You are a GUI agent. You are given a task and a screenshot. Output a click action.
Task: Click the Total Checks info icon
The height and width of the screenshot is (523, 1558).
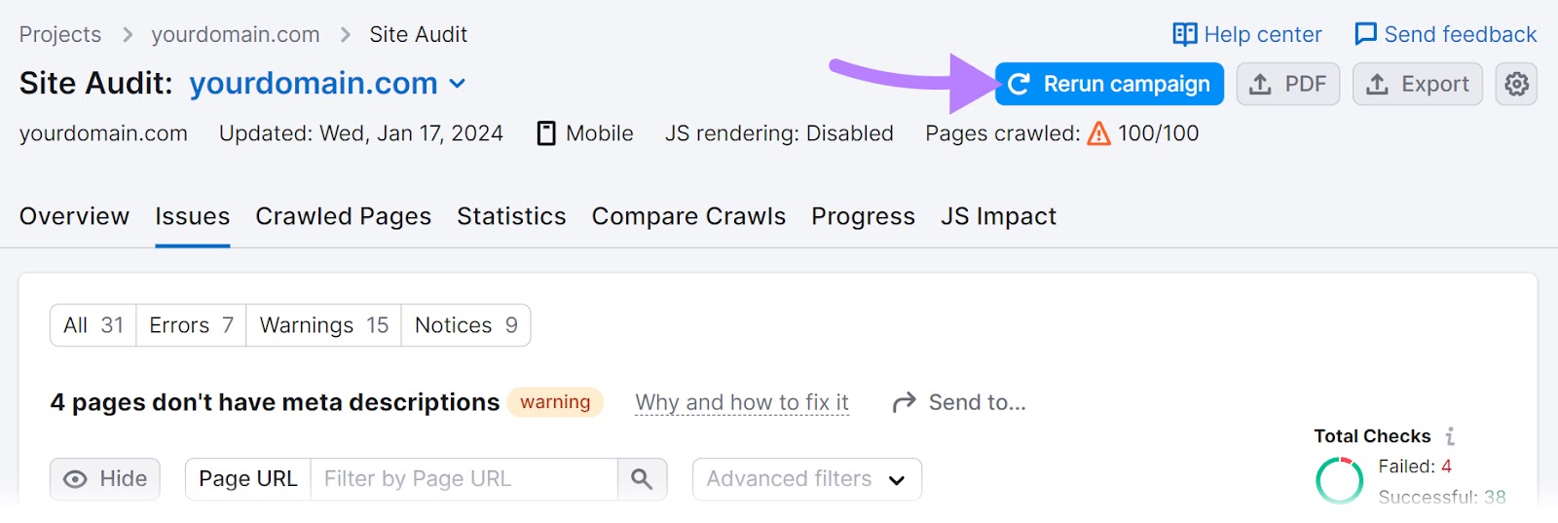[x=1450, y=436]
